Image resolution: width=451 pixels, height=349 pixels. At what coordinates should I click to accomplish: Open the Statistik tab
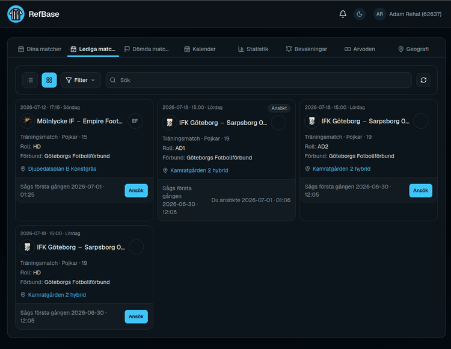coord(253,49)
